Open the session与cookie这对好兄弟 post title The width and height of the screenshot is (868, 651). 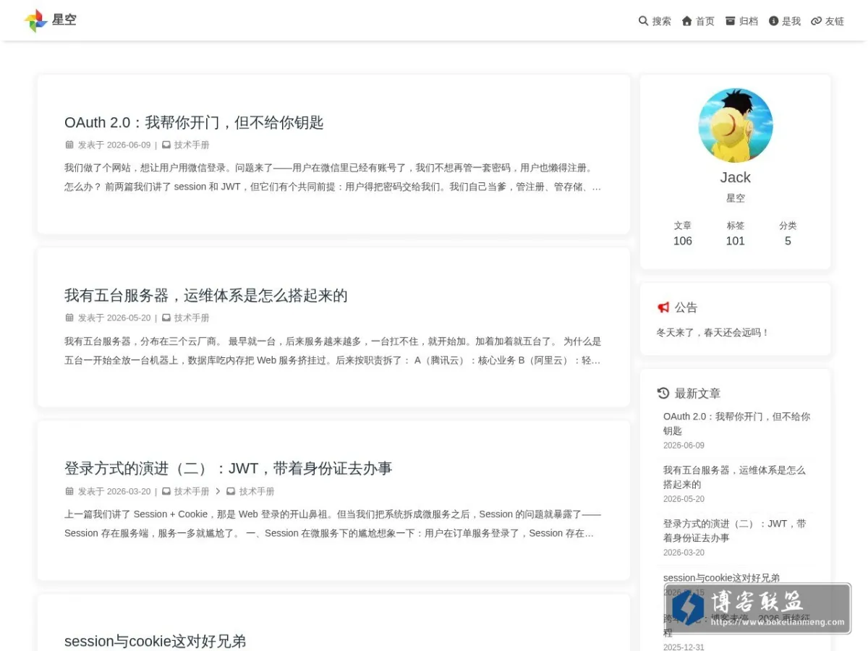coord(156,641)
